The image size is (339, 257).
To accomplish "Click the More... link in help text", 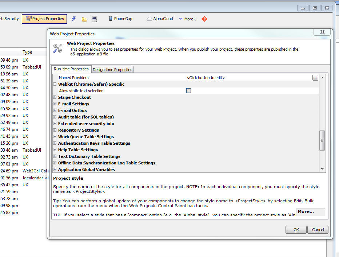I will pos(306,211).
